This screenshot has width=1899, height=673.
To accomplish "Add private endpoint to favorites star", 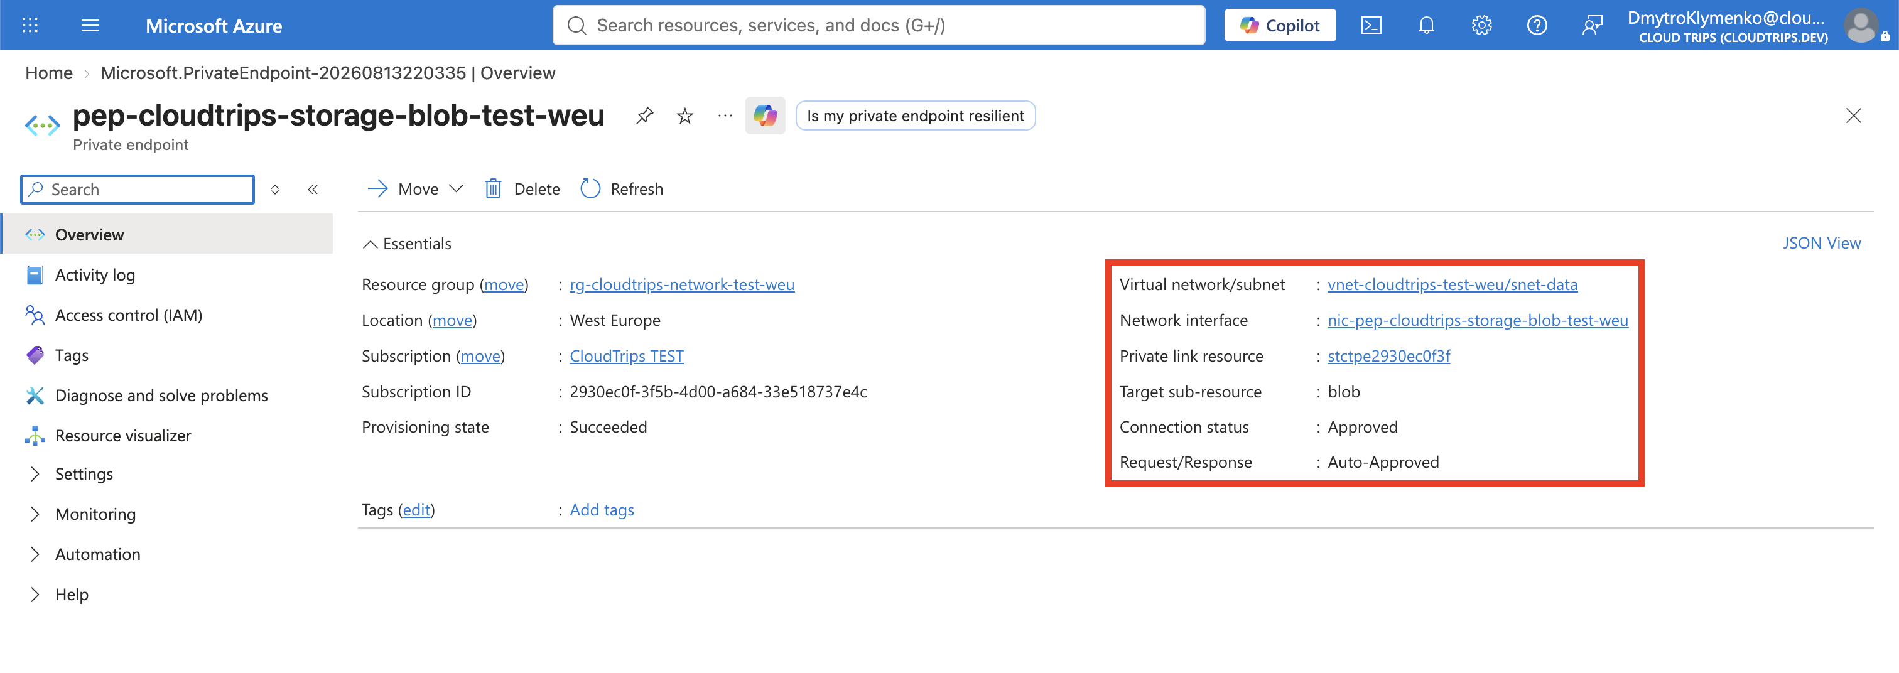I will 685,116.
